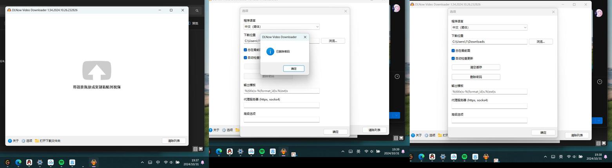Viewport: 612px width, 168px height.
Task: Open 选项 (Options) in the 19:37 downloader window
Action: click(x=27, y=141)
